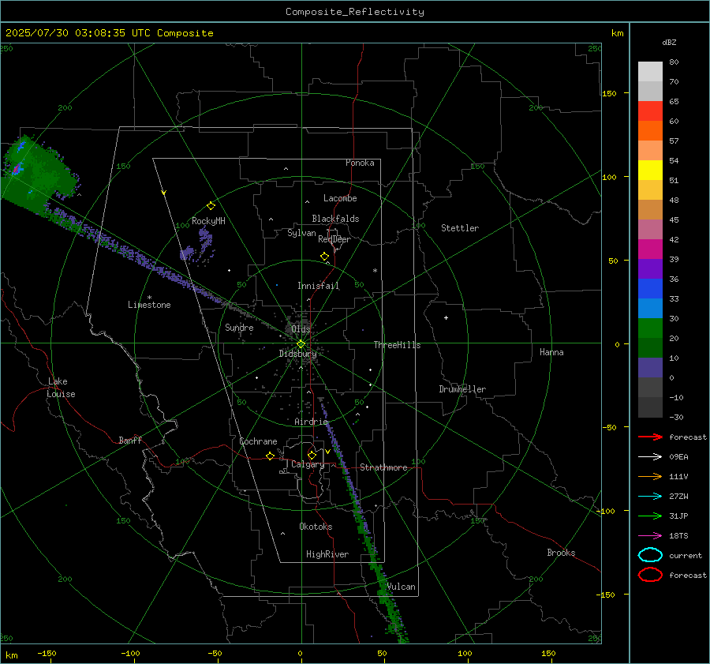Select the royal blue 33-36 dBZ swatch
This screenshot has width=710, height=664.
[650, 288]
